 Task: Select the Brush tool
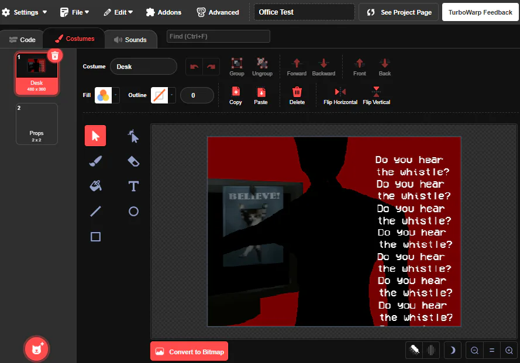(95, 161)
